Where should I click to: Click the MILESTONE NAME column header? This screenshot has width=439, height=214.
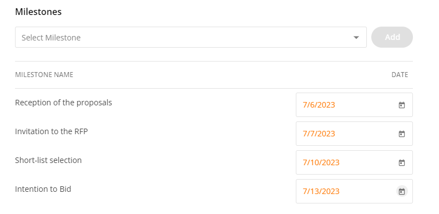tap(44, 75)
